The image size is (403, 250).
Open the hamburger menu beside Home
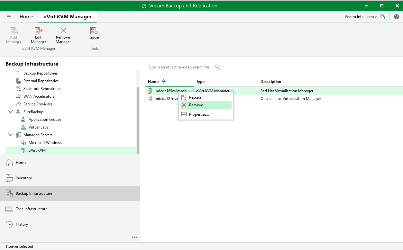tap(8, 16)
